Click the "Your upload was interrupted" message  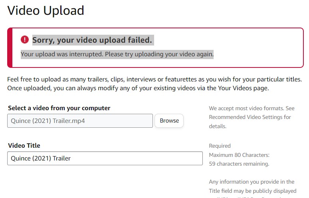(x=117, y=54)
